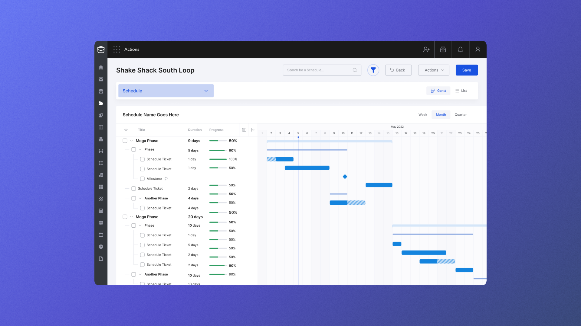Open the Actions dropdown button
Image resolution: width=581 pixels, height=326 pixels.
point(433,70)
